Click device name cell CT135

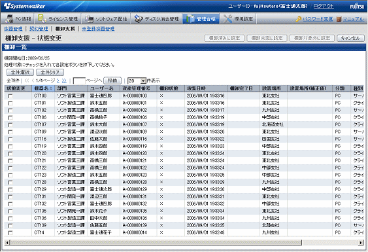(41, 211)
